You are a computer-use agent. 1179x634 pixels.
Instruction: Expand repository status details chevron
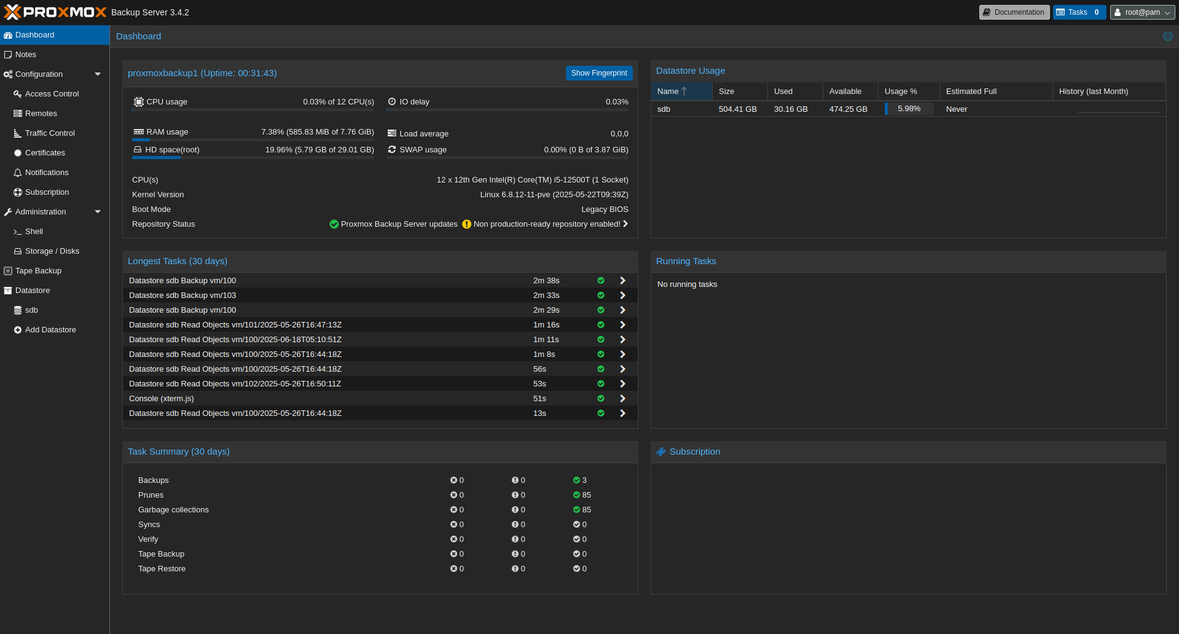[x=625, y=224]
